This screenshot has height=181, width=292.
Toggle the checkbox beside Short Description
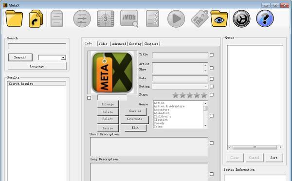pyautogui.click(x=212, y=143)
